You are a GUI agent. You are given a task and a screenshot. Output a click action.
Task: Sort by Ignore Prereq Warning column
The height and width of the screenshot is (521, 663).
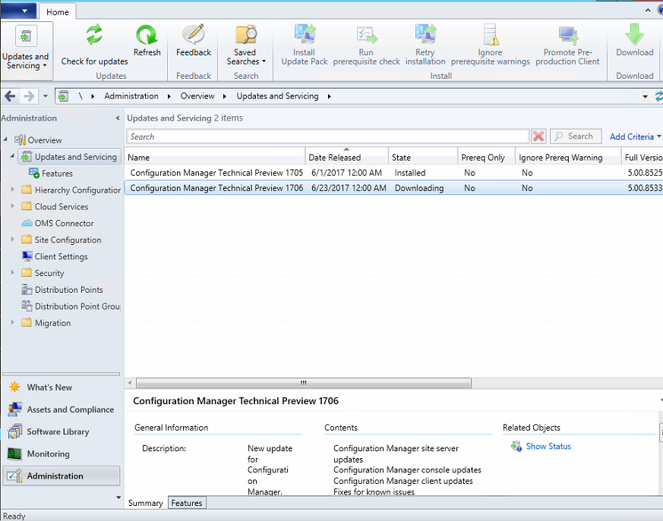coord(568,157)
